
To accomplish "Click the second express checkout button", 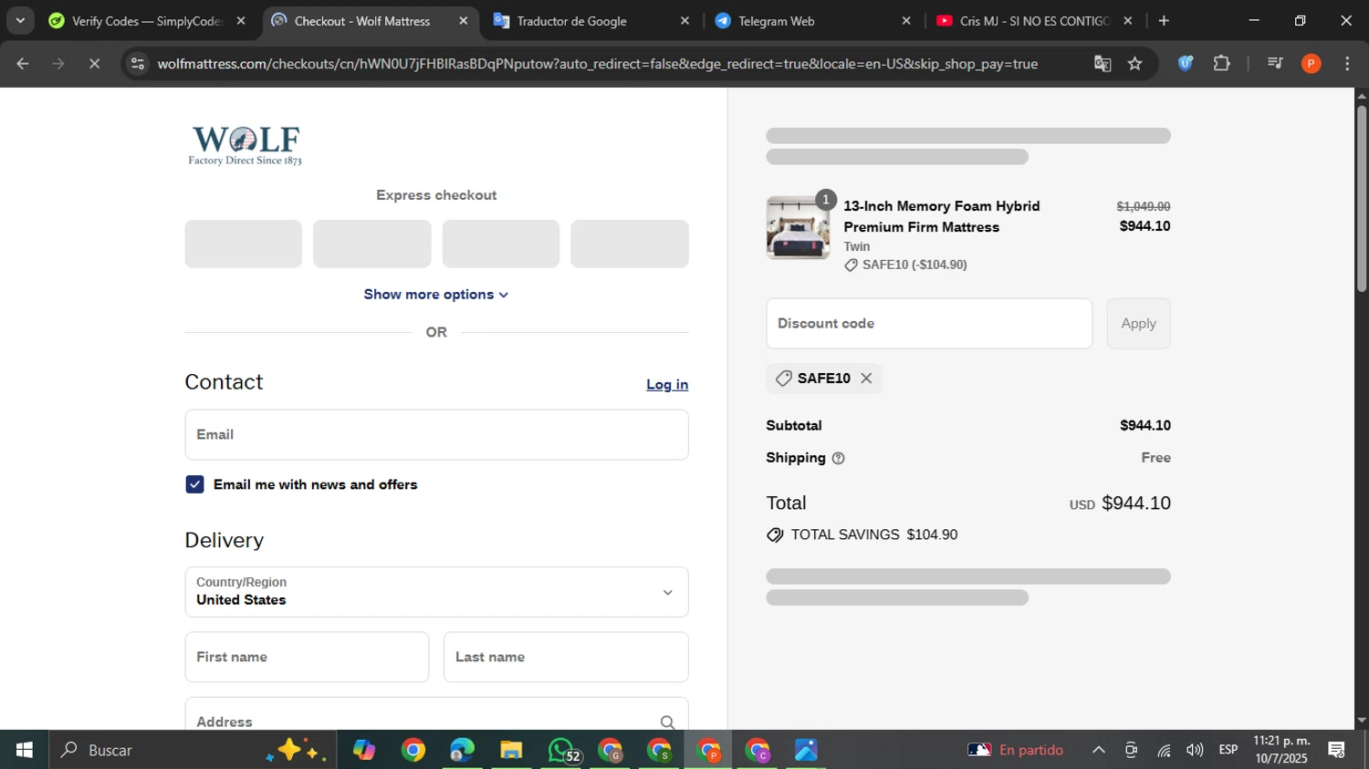I will 372,244.
